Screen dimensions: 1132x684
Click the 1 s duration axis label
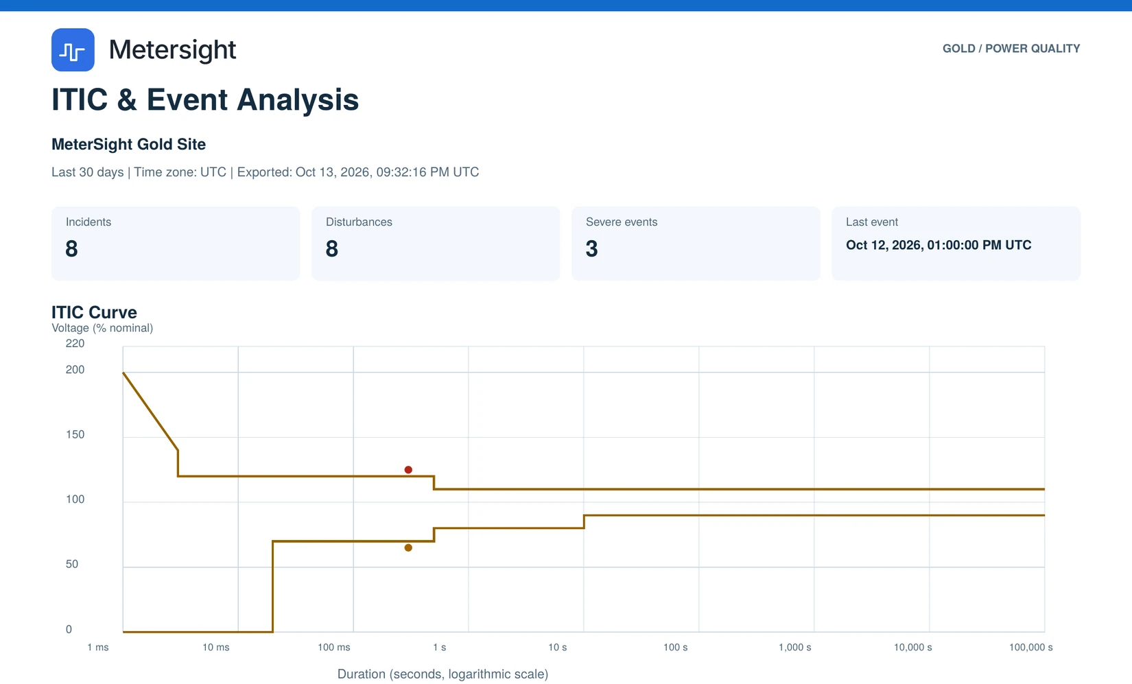pos(440,648)
